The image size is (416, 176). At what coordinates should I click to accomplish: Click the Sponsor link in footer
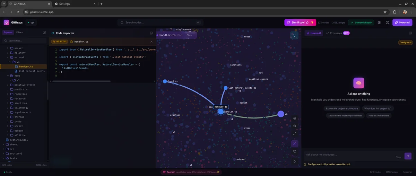(191, 172)
